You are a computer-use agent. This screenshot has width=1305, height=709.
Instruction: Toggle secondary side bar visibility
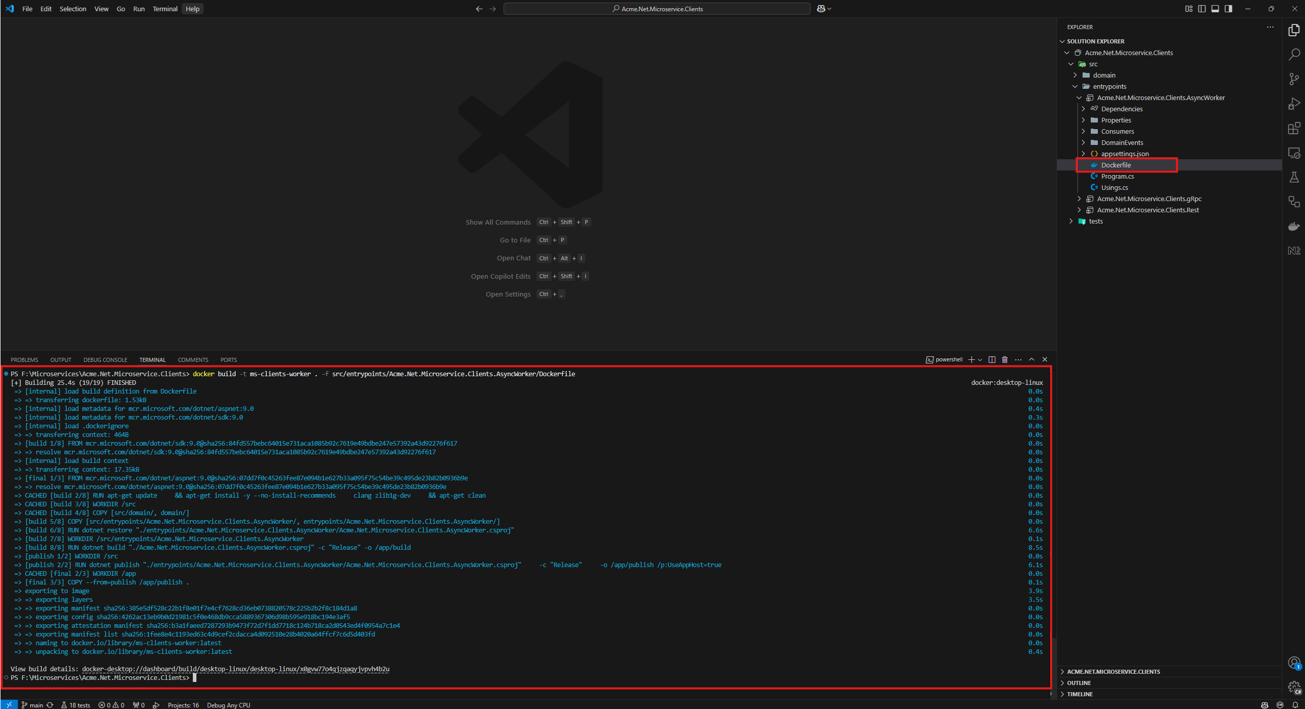[1228, 9]
